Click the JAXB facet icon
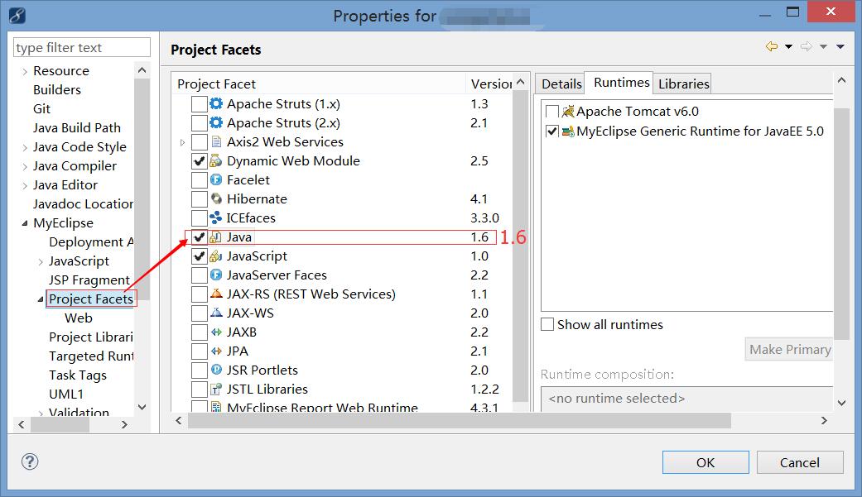 (216, 332)
